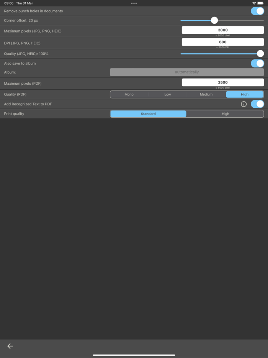Tap the back arrow at the bottom
Screen dimensions: 268x358
[10, 346]
